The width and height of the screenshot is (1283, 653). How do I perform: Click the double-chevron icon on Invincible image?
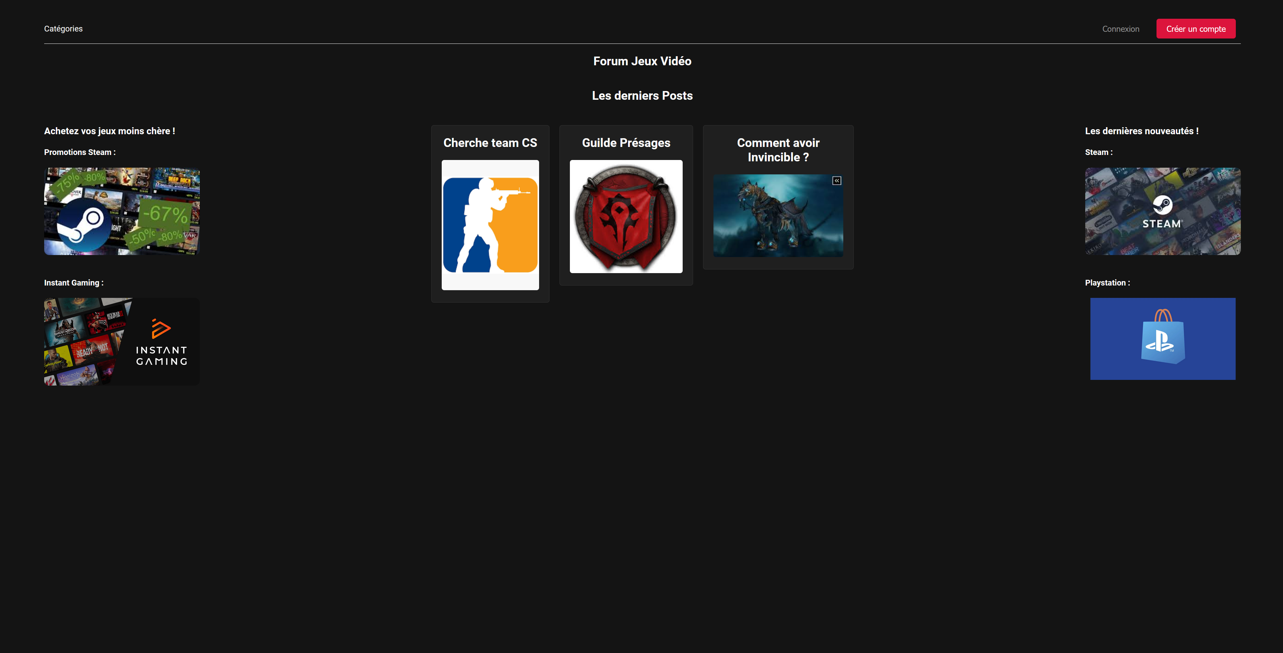[837, 181]
